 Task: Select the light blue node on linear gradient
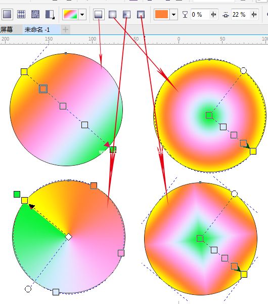[85, 125]
